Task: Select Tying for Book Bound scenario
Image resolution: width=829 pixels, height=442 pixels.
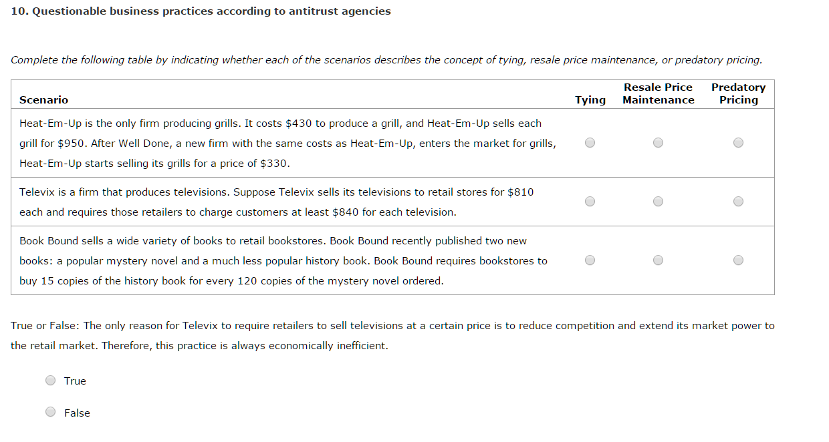Action: pos(590,260)
